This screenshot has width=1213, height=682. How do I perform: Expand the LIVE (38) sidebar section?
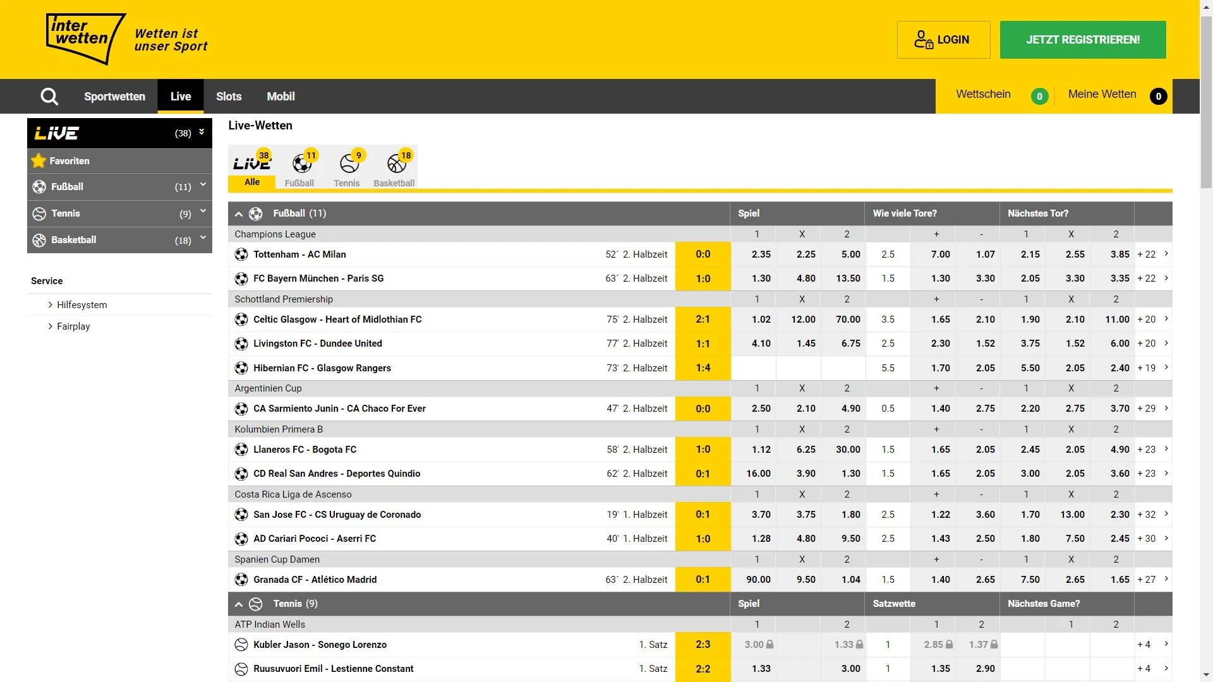point(202,132)
